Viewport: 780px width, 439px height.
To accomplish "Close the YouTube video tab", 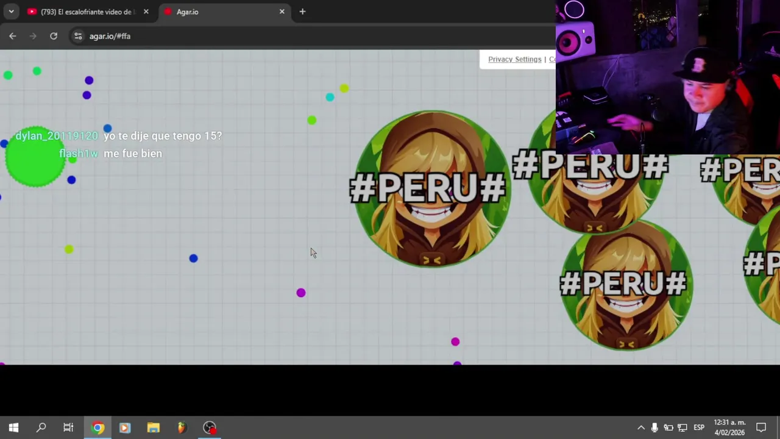I will (146, 12).
